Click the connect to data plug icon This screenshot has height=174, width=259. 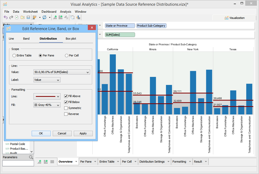pos(35,17)
